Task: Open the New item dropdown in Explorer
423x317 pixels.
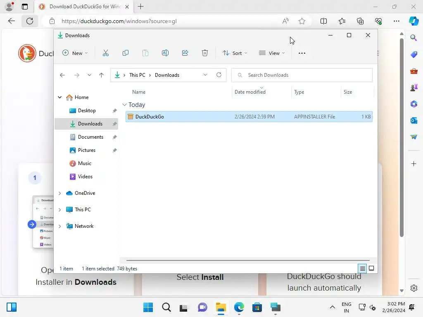Action: pos(75,53)
